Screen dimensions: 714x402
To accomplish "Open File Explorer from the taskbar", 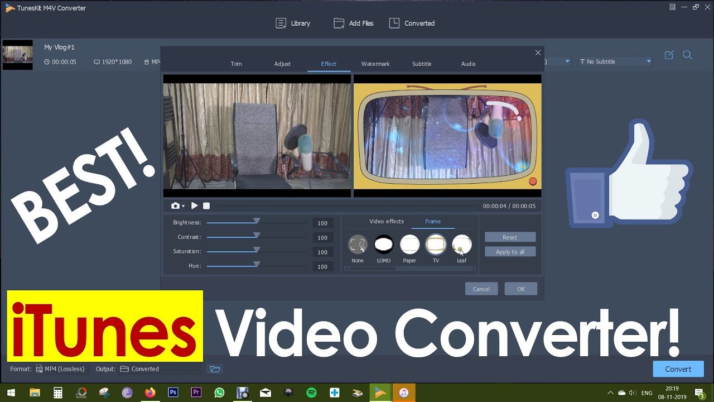I will [35, 393].
